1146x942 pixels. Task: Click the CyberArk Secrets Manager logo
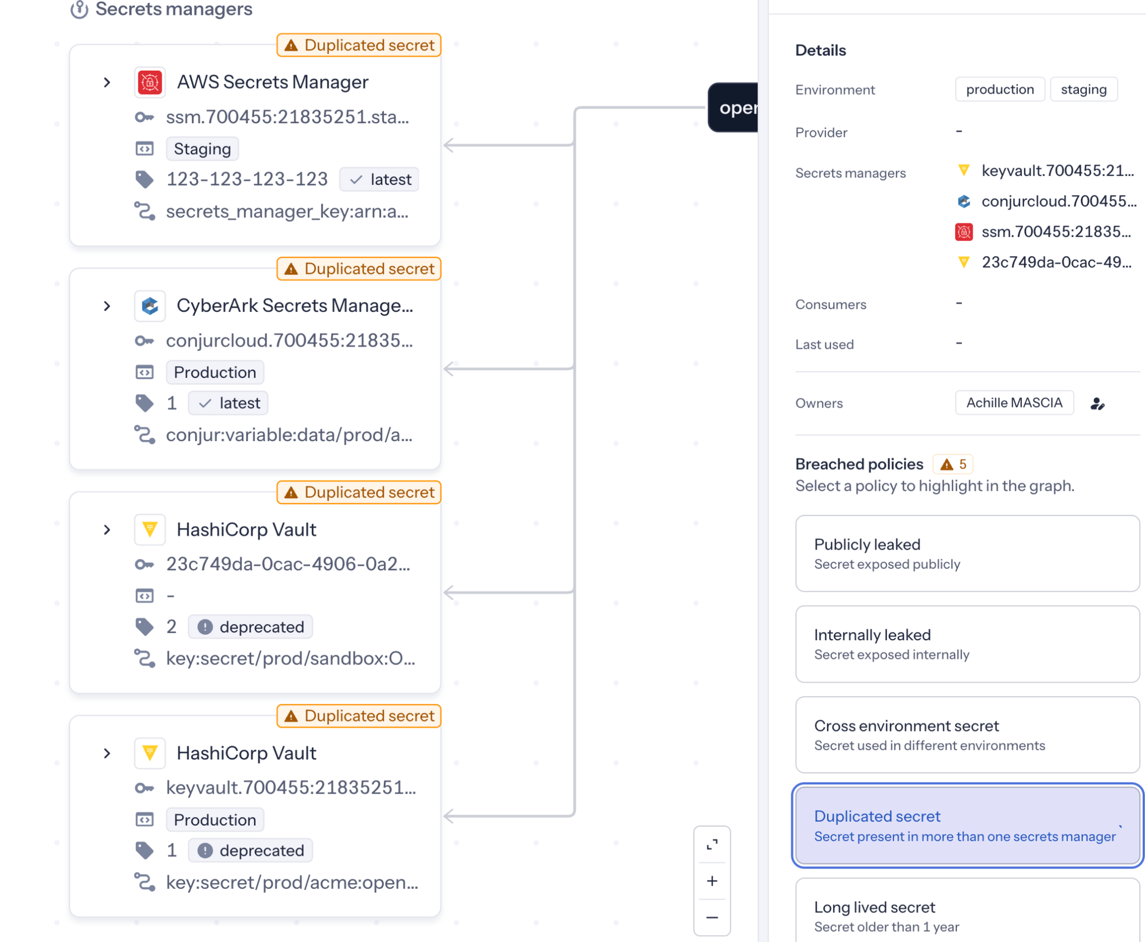[x=150, y=305]
